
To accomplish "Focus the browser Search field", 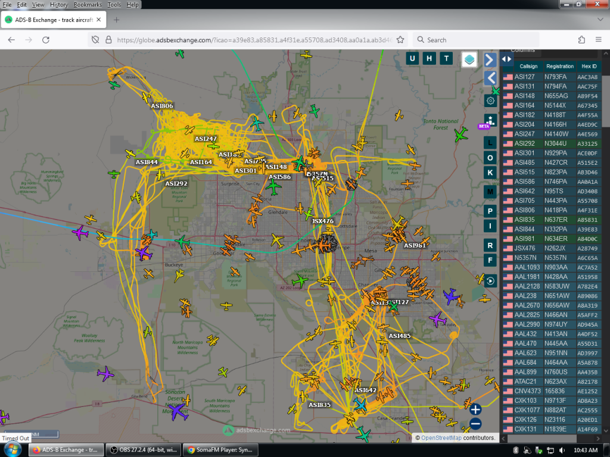I will [x=476, y=40].
